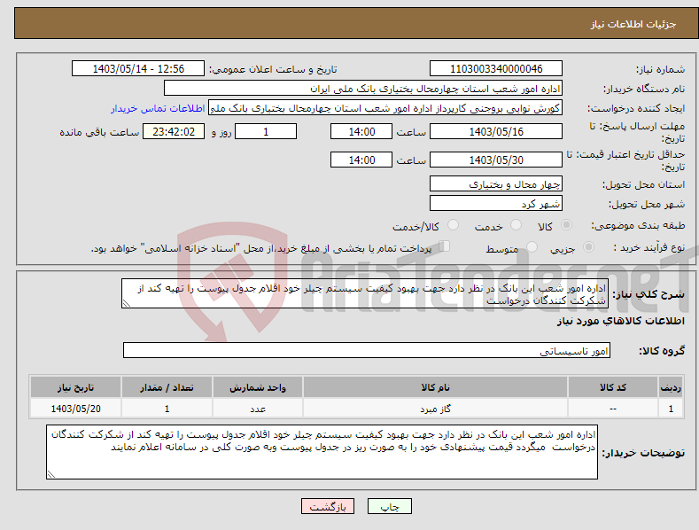Click the واحد شمارش column header
Image resolution: width=699 pixels, height=530 pixels.
(258, 387)
